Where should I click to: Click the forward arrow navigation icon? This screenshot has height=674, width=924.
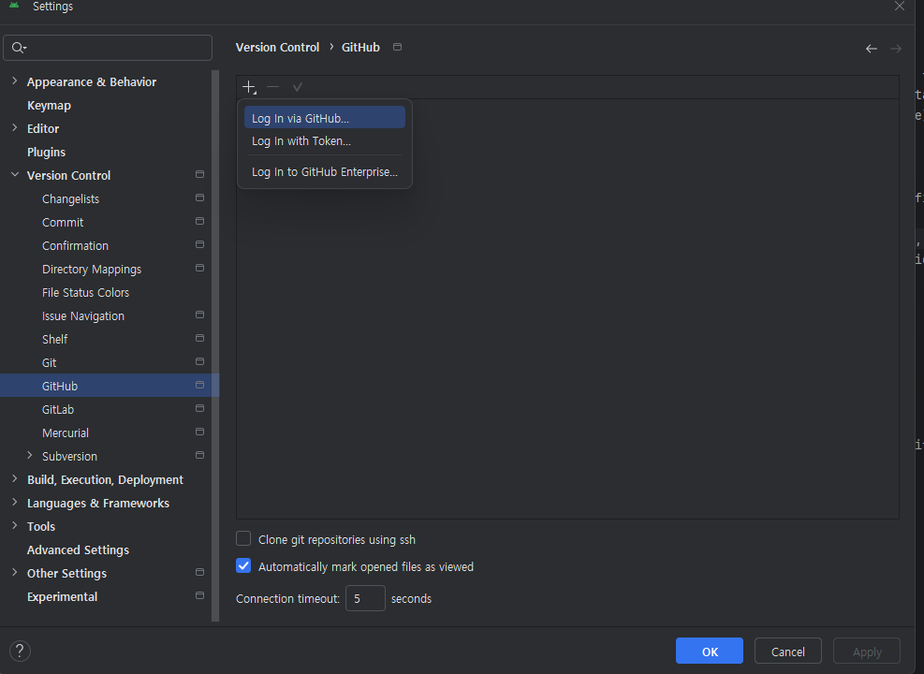pyautogui.click(x=896, y=49)
